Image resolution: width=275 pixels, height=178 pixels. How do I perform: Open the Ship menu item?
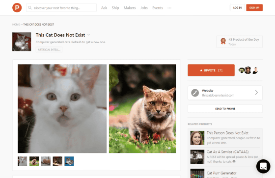(115, 8)
